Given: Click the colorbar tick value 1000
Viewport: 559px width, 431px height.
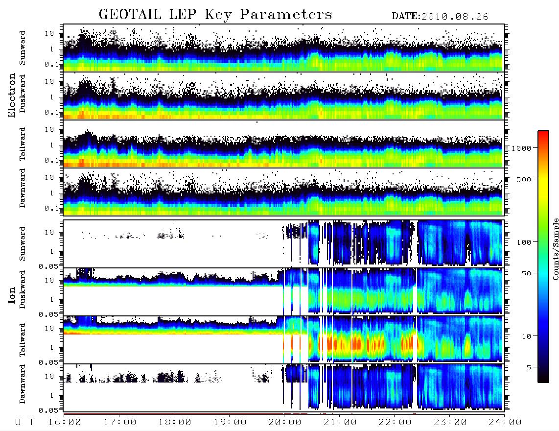Looking at the screenshot, I should point(521,148).
